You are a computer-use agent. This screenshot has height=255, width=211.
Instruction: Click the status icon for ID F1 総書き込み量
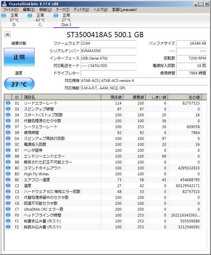click(8, 221)
